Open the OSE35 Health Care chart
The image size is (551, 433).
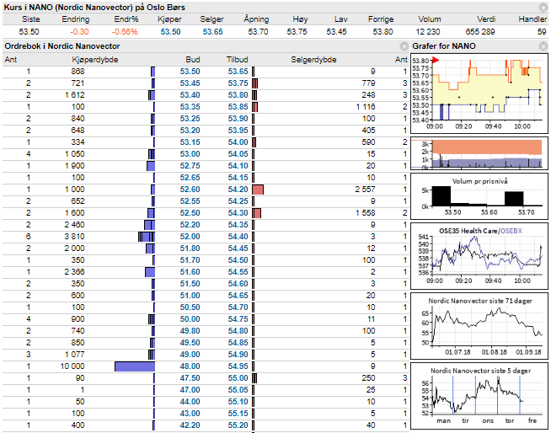click(x=479, y=256)
